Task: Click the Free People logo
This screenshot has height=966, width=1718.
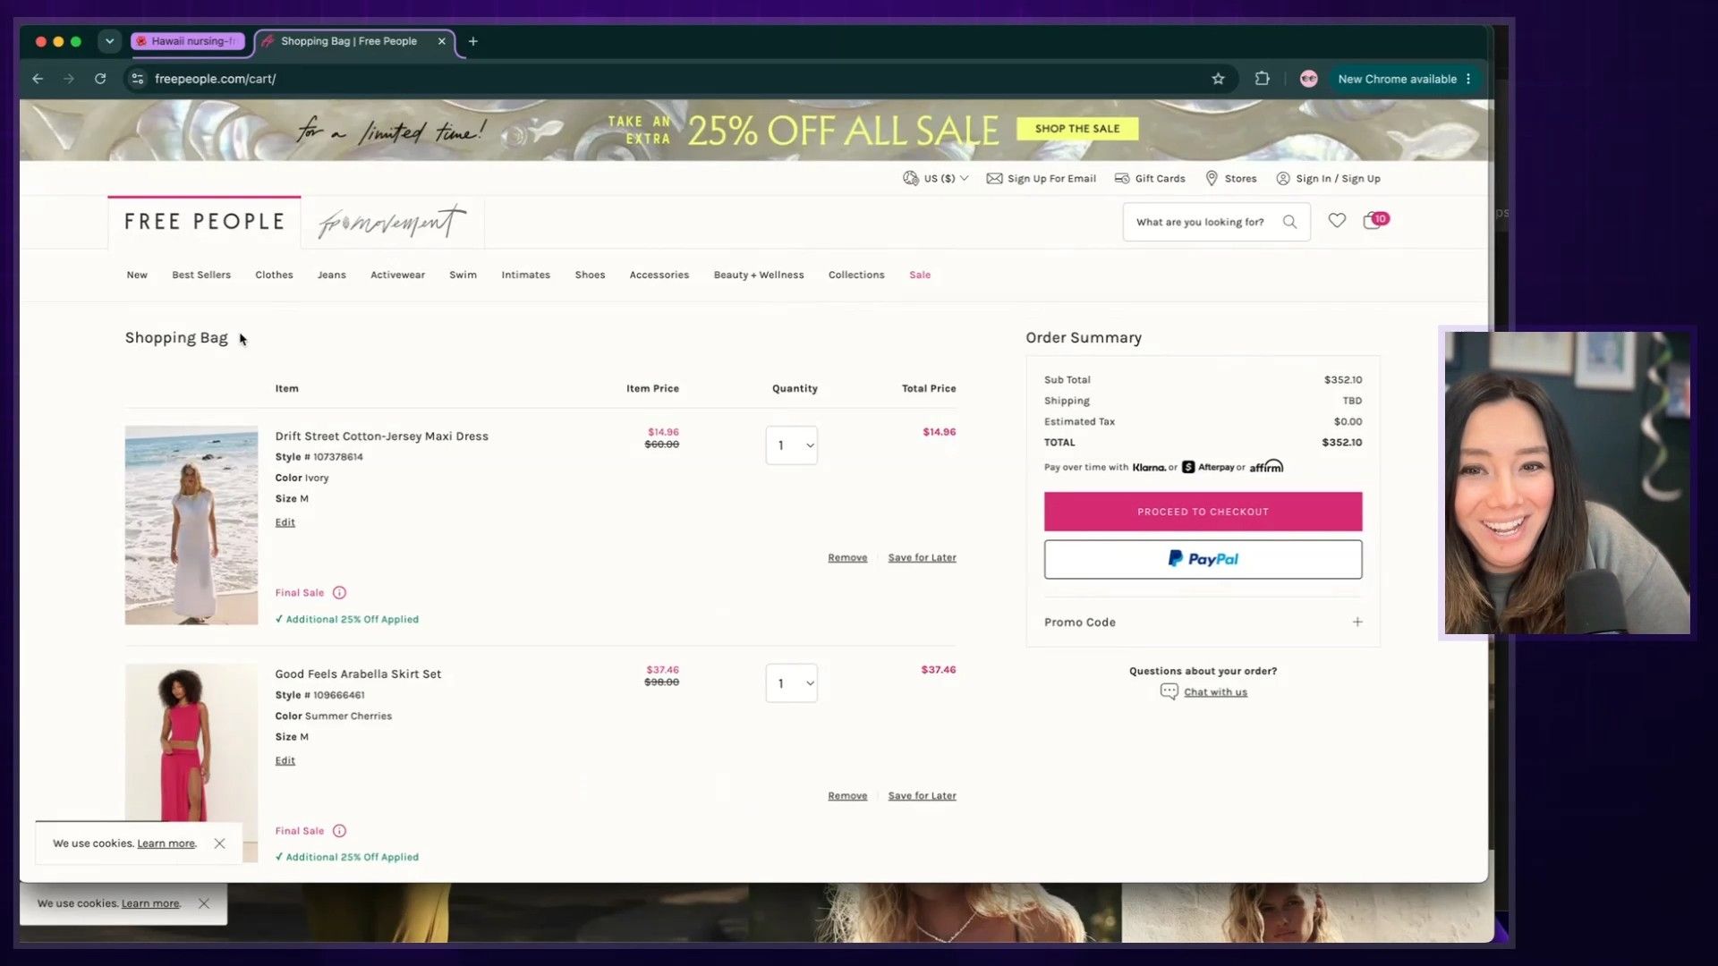Action: [x=204, y=222]
